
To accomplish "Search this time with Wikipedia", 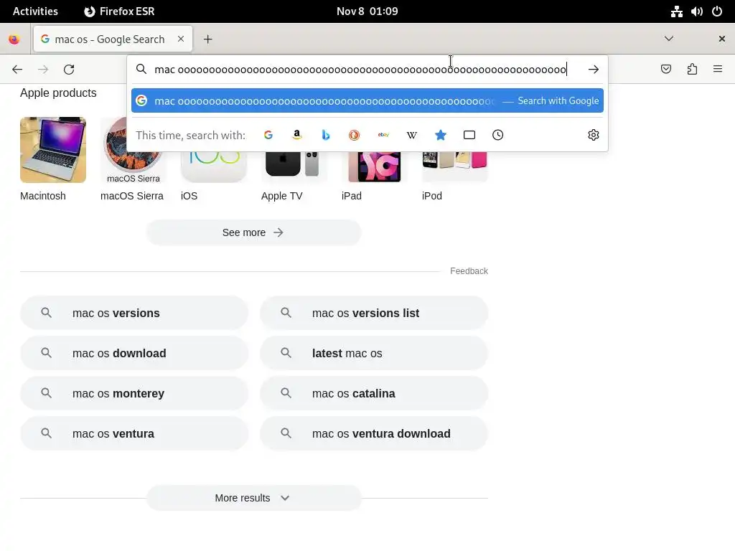I will 411,135.
